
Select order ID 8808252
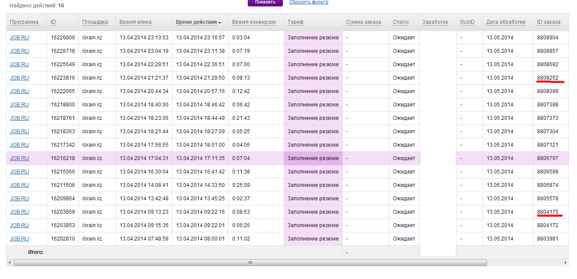pos(548,78)
